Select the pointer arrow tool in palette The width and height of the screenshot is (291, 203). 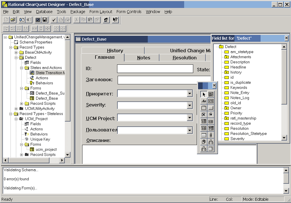click(204, 94)
